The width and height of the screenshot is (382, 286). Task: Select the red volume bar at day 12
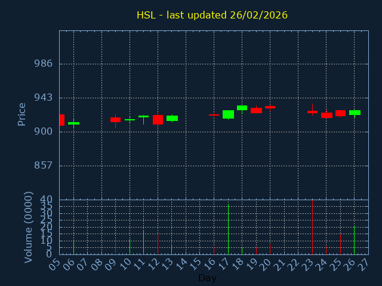click(158, 244)
